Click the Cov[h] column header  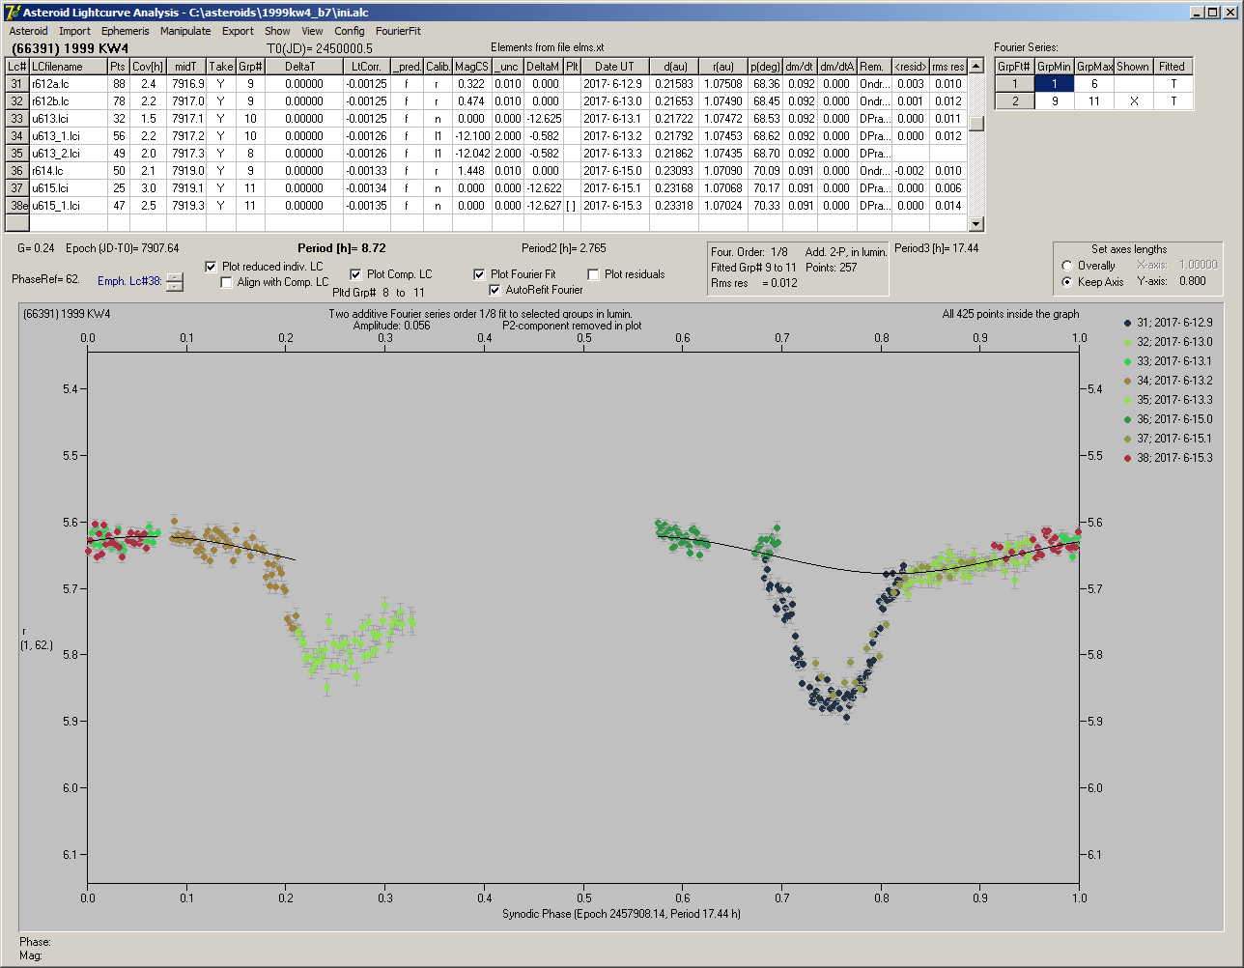(148, 67)
